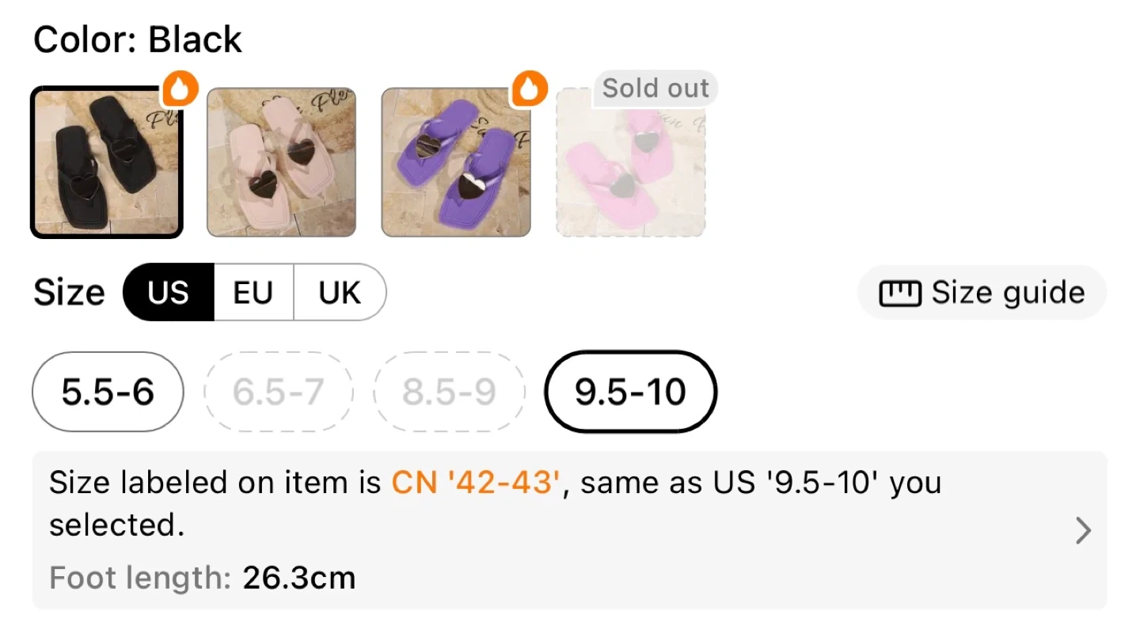Image resolution: width=1140 pixels, height=622 pixels.
Task: Expand size label details with the chevron
Action: point(1083,530)
